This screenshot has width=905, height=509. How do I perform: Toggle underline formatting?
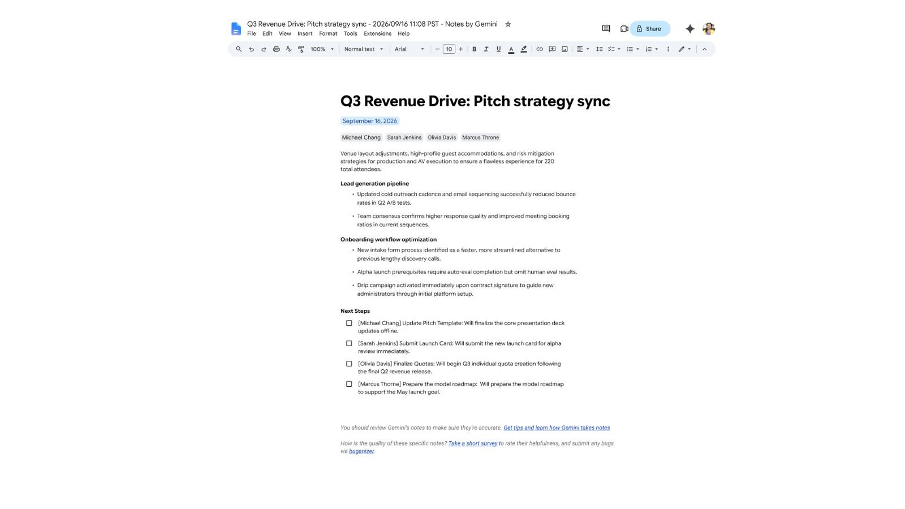(498, 49)
